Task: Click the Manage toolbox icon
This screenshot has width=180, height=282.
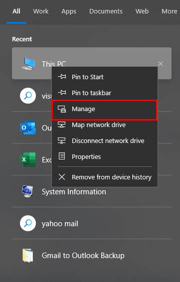Action: 62,109
